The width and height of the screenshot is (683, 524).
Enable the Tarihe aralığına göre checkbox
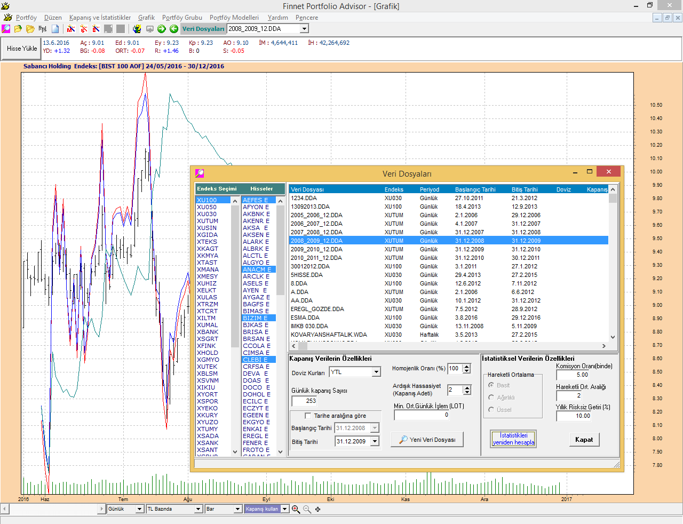tap(308, 416)
